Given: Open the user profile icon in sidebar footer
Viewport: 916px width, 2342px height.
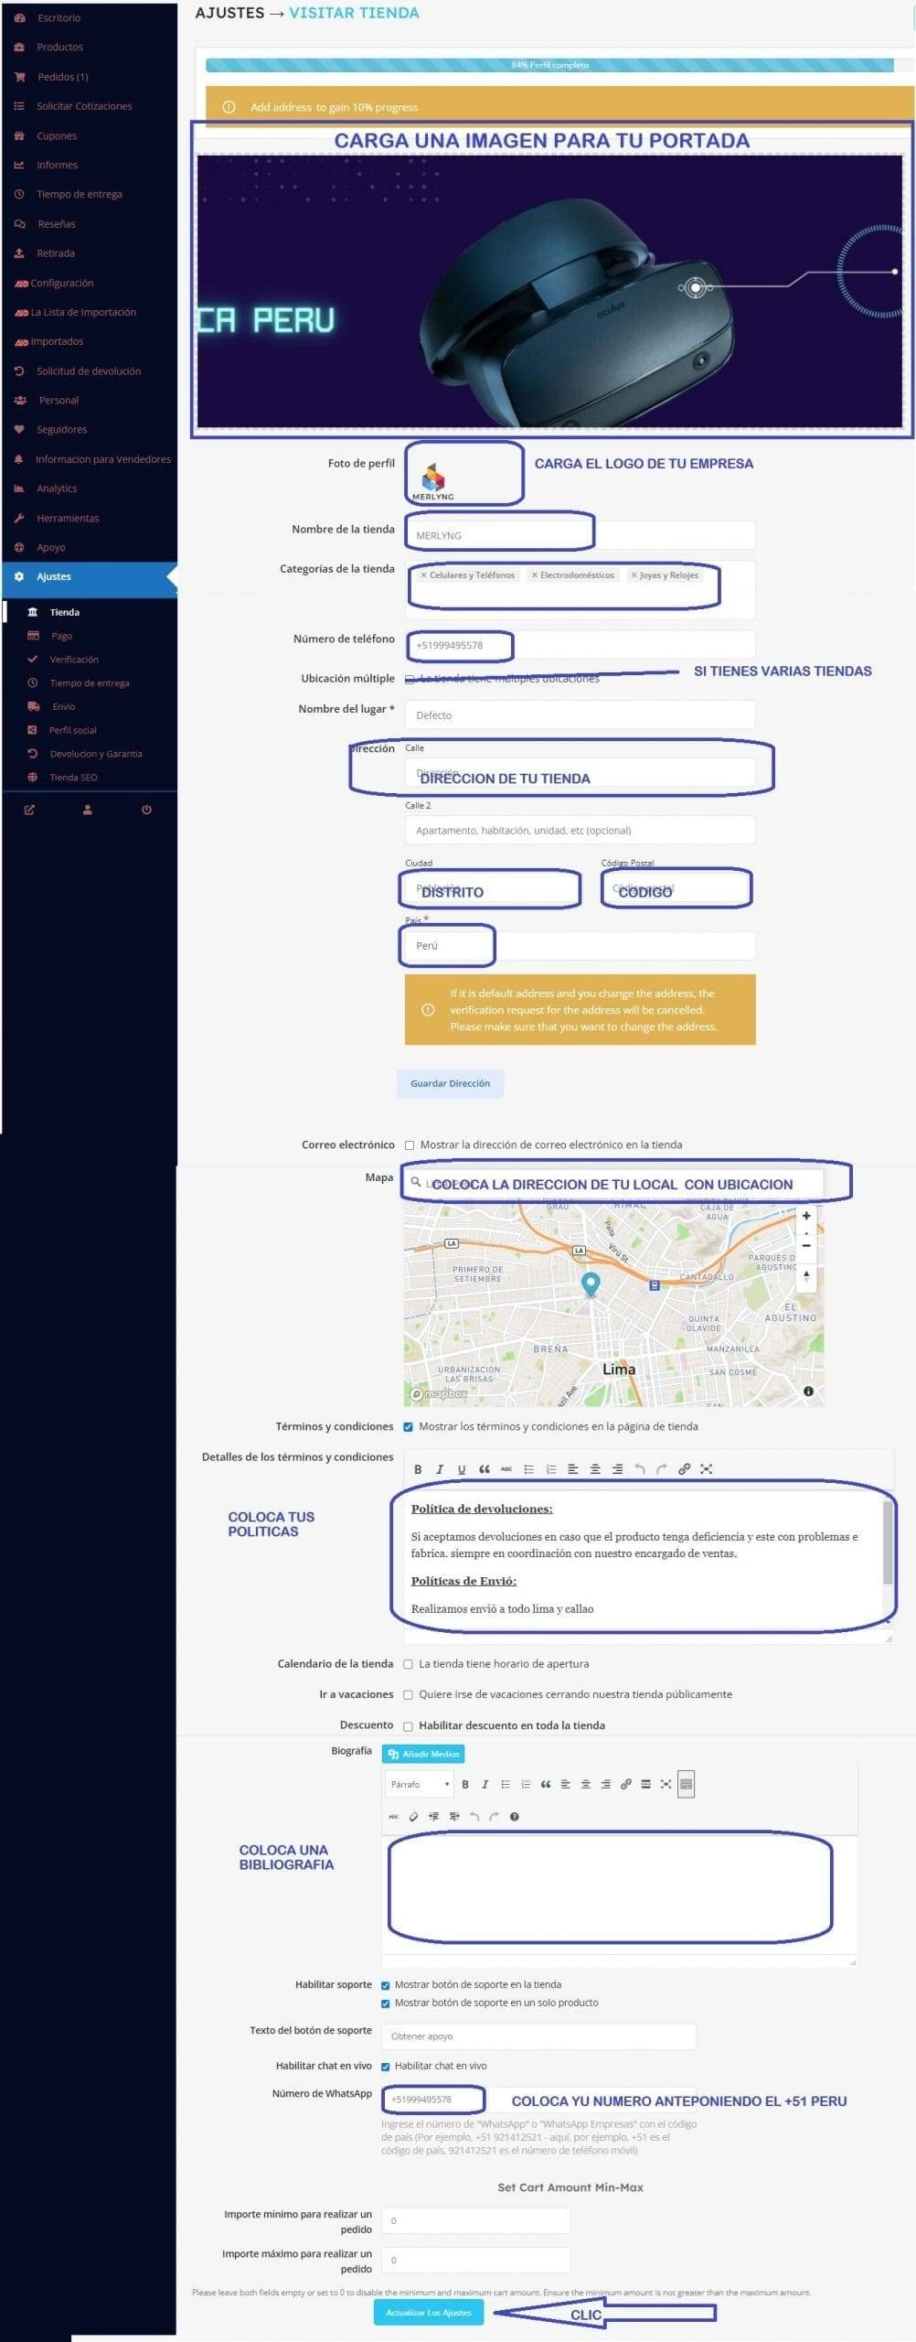Looking at the screenshot, I should click(x=88, y=810).
